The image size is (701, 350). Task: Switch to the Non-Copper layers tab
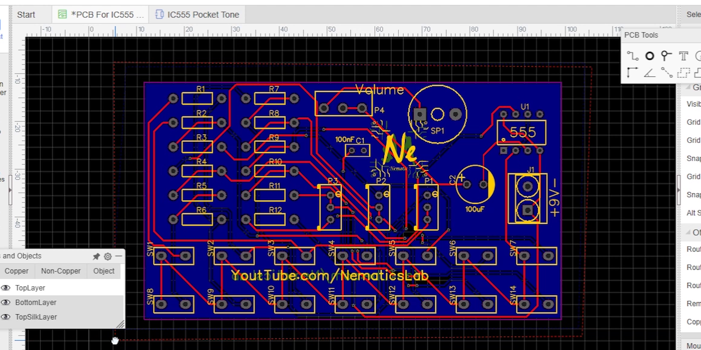pyautogui.click(x=61, y=271)
